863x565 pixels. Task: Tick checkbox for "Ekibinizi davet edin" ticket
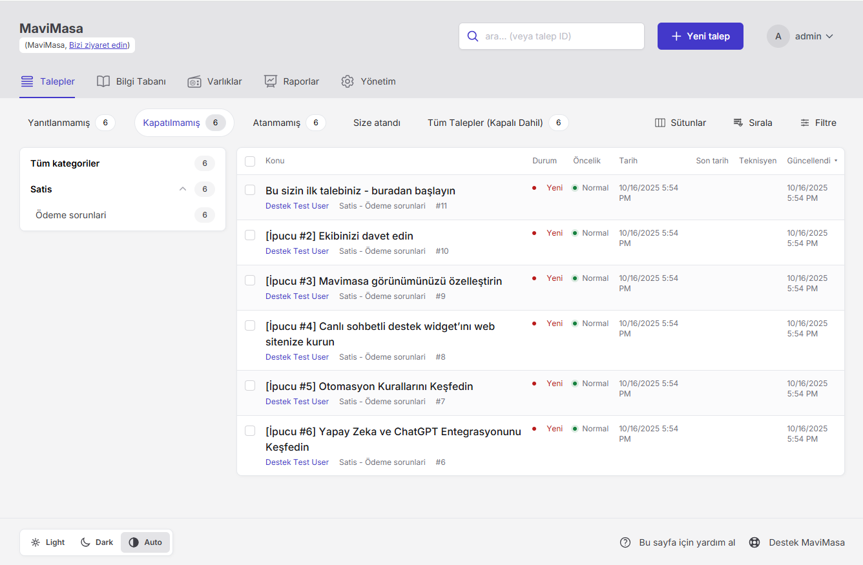coord(250,235)
